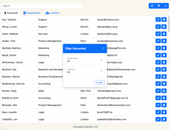Edit the Brewster, Ailis record
This screenshot has height=130, width=170.
(x=158, y=105)
